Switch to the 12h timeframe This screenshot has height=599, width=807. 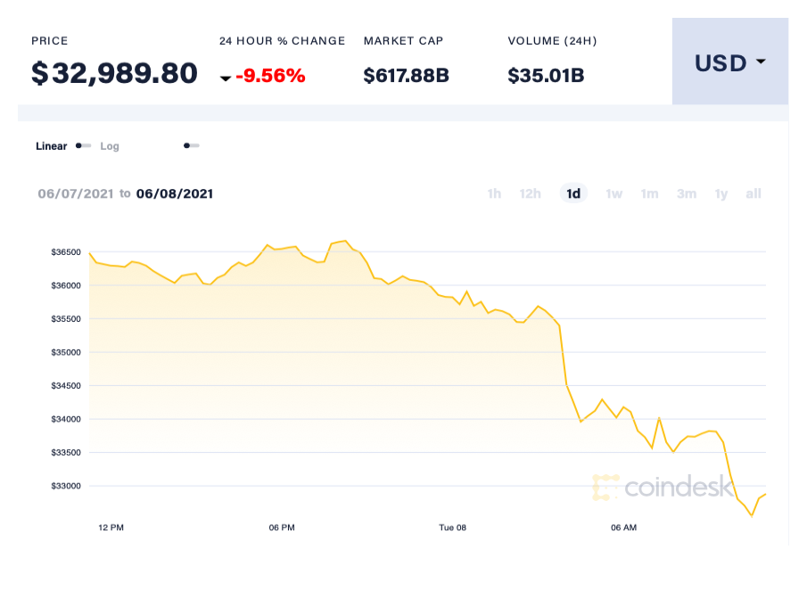[x=530, y=193]
